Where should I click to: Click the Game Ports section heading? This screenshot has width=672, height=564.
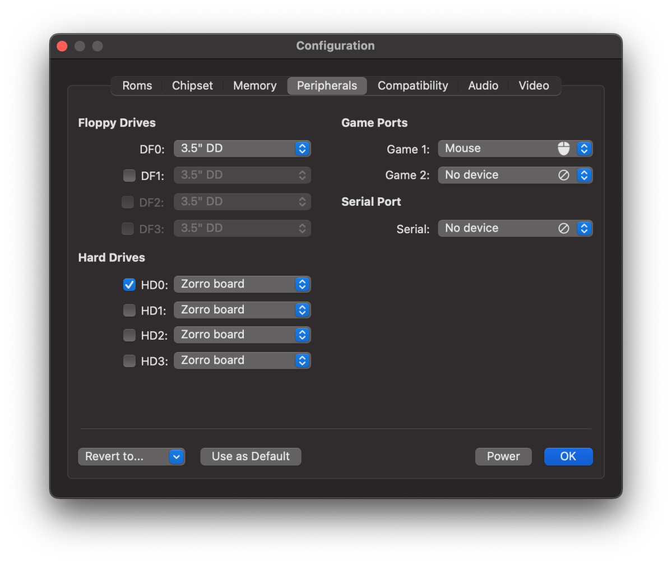pos(374,123)
